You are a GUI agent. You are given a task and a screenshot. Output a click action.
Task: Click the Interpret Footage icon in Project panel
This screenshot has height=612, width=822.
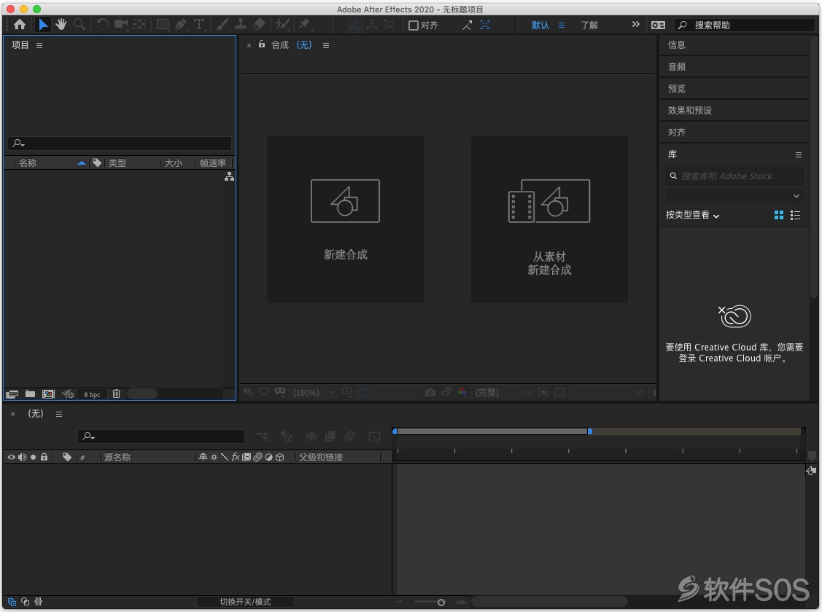tap(12, 394)
